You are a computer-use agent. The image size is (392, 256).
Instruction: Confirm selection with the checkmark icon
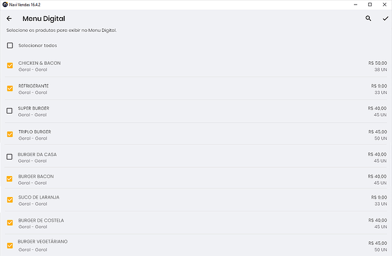pos(385,19)
